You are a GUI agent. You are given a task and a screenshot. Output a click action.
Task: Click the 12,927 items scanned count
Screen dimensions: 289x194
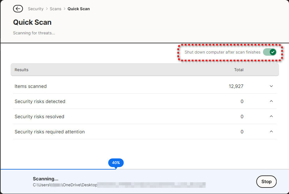pos(236,86)
